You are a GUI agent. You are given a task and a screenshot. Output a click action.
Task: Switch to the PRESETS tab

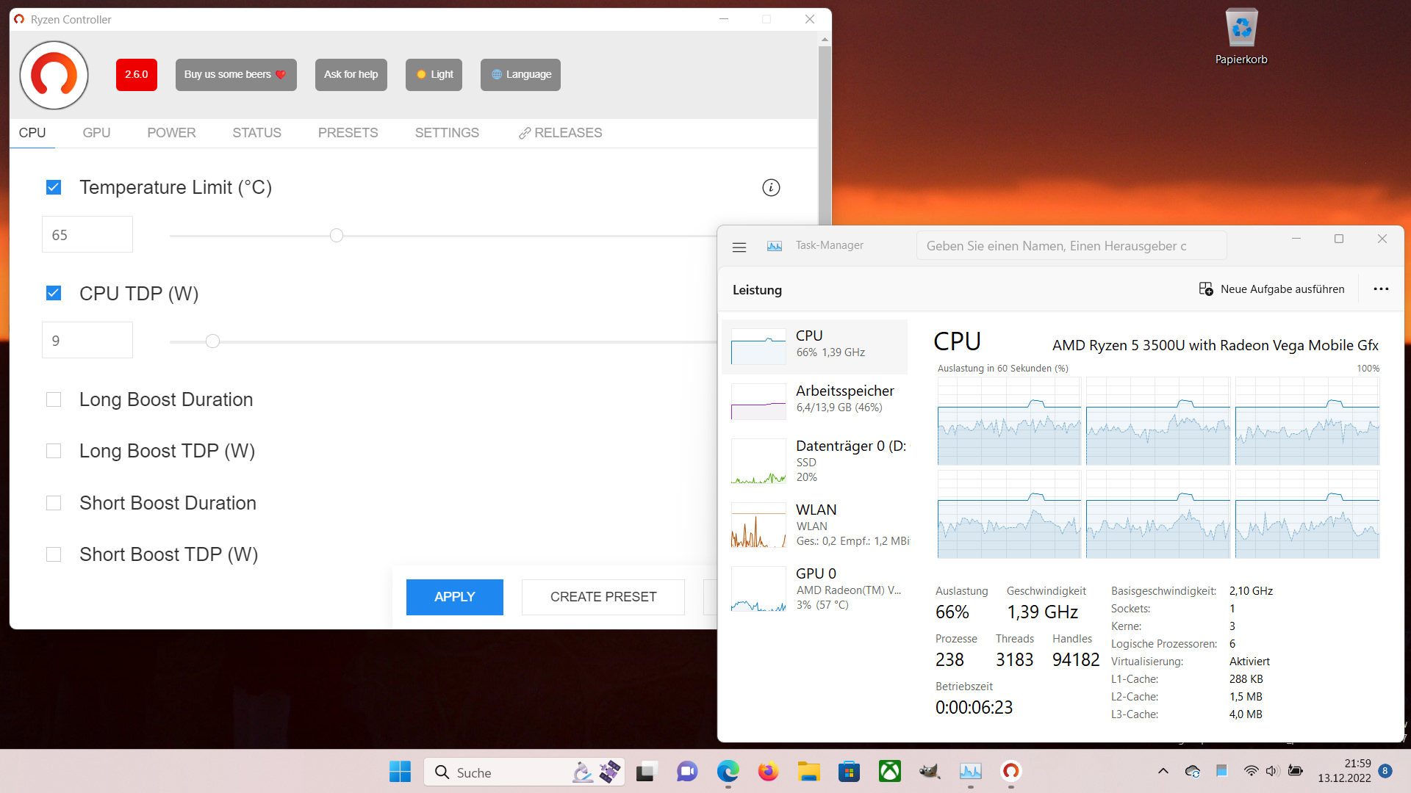click(x=348, y=133)
